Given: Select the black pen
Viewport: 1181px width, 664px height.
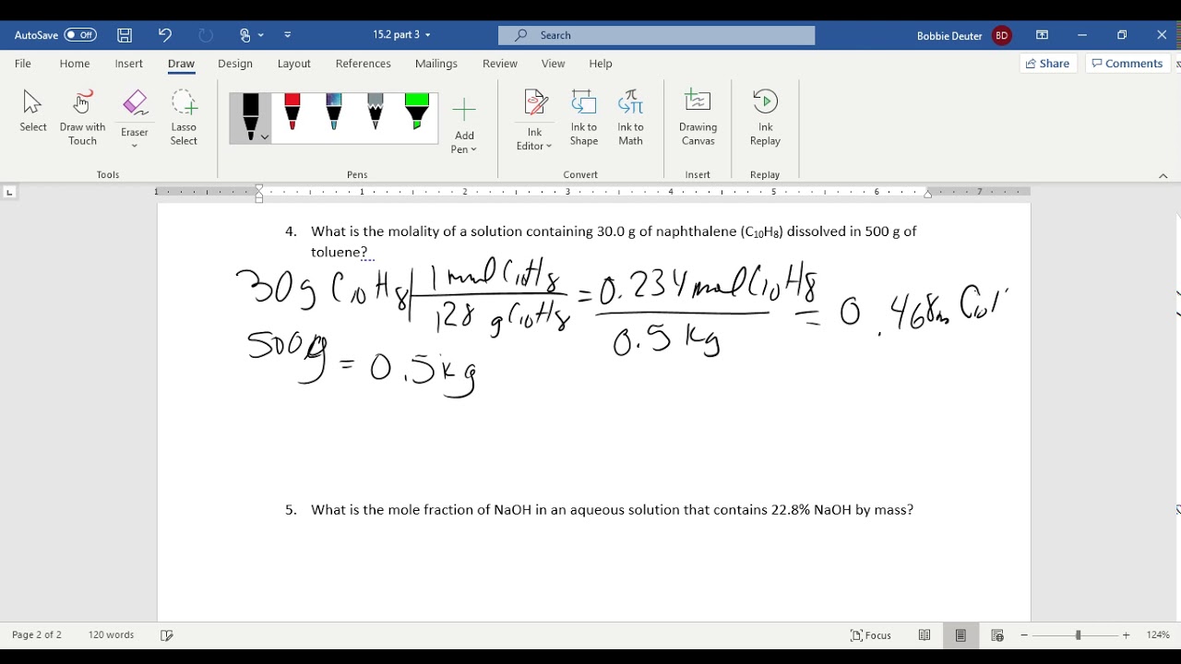Looking at the screenshot, I should click(x=250, y=117).
